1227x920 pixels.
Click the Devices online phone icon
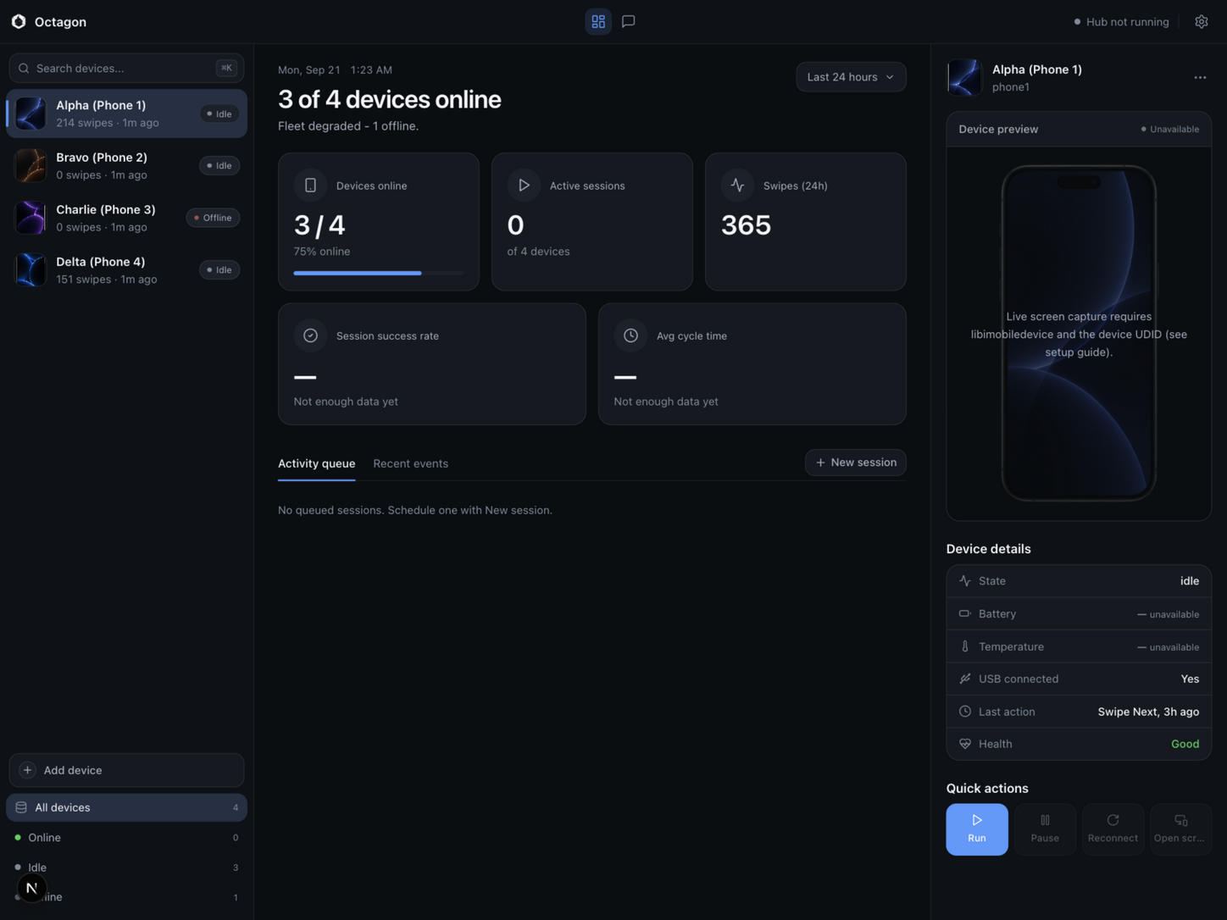point(310,186)
